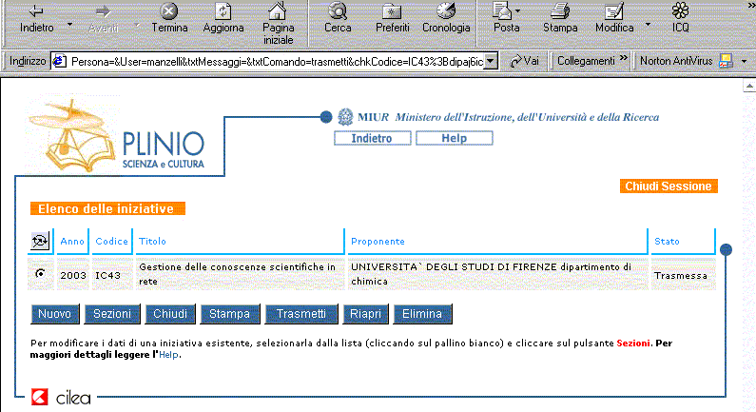Click the MIUR emblem icon
This screenshot has height=412, width=756.
point(345,117)
